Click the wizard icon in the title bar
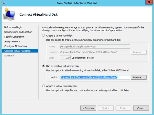 click(x=3, y=3)
